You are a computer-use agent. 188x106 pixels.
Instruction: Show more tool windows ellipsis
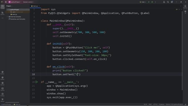(3, 18)
